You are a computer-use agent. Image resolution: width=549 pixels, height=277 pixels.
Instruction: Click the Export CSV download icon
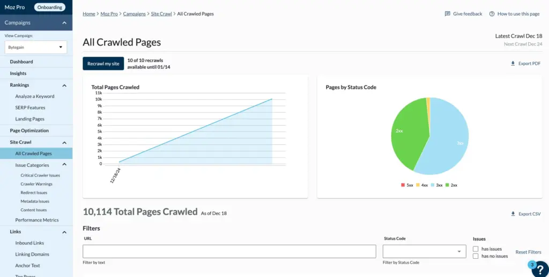[513, 214]
